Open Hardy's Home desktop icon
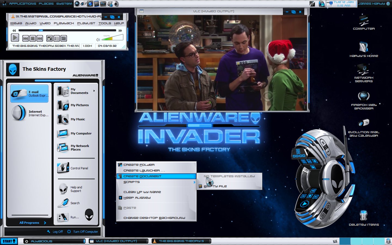 pyautogui.click(x=364, y=49)
